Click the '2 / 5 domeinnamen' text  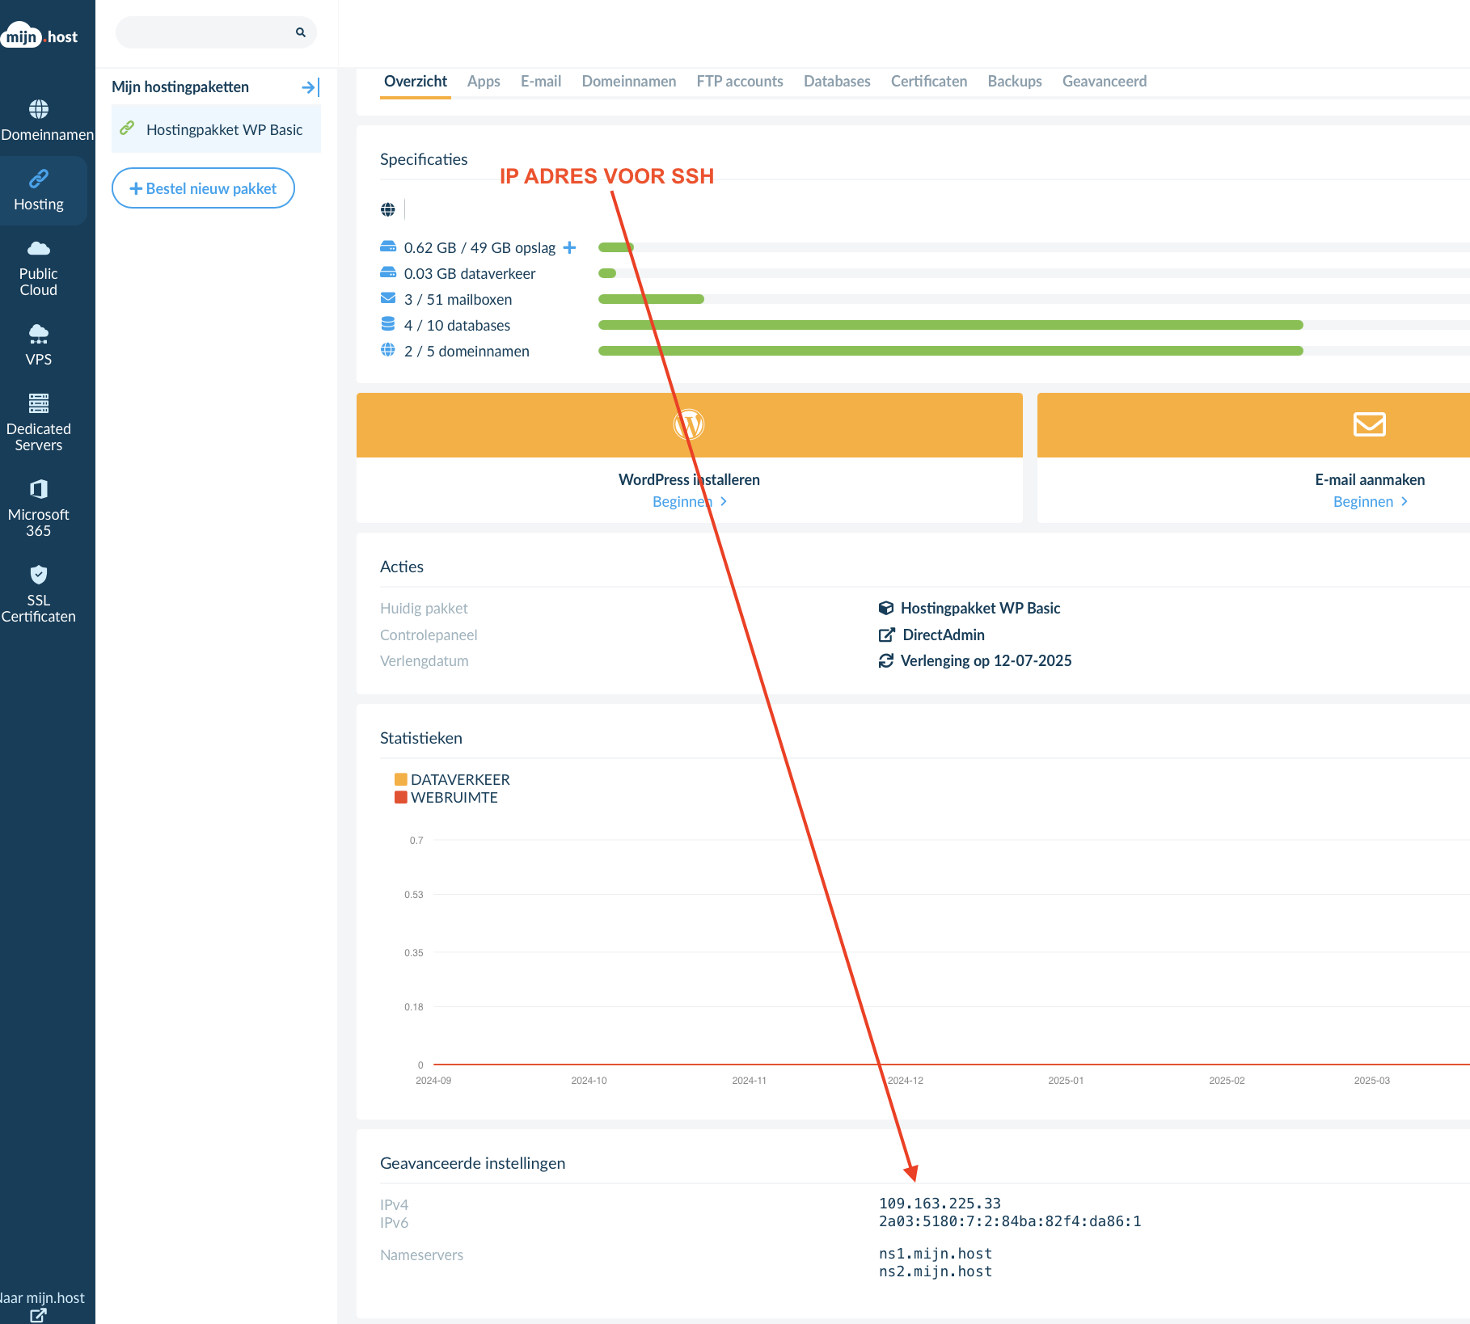pos(467,351)
